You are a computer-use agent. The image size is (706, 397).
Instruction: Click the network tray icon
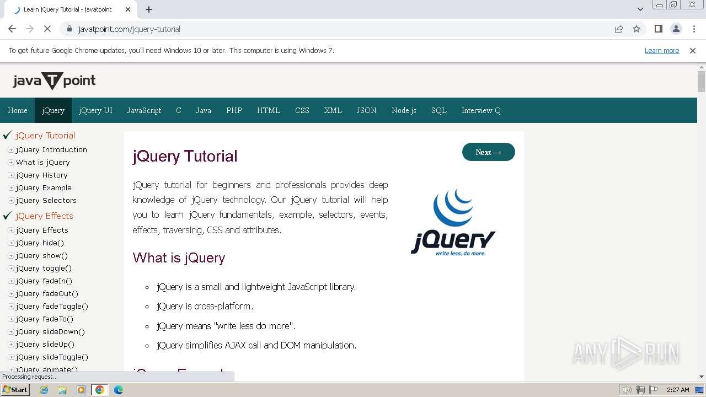click(640, 390)
